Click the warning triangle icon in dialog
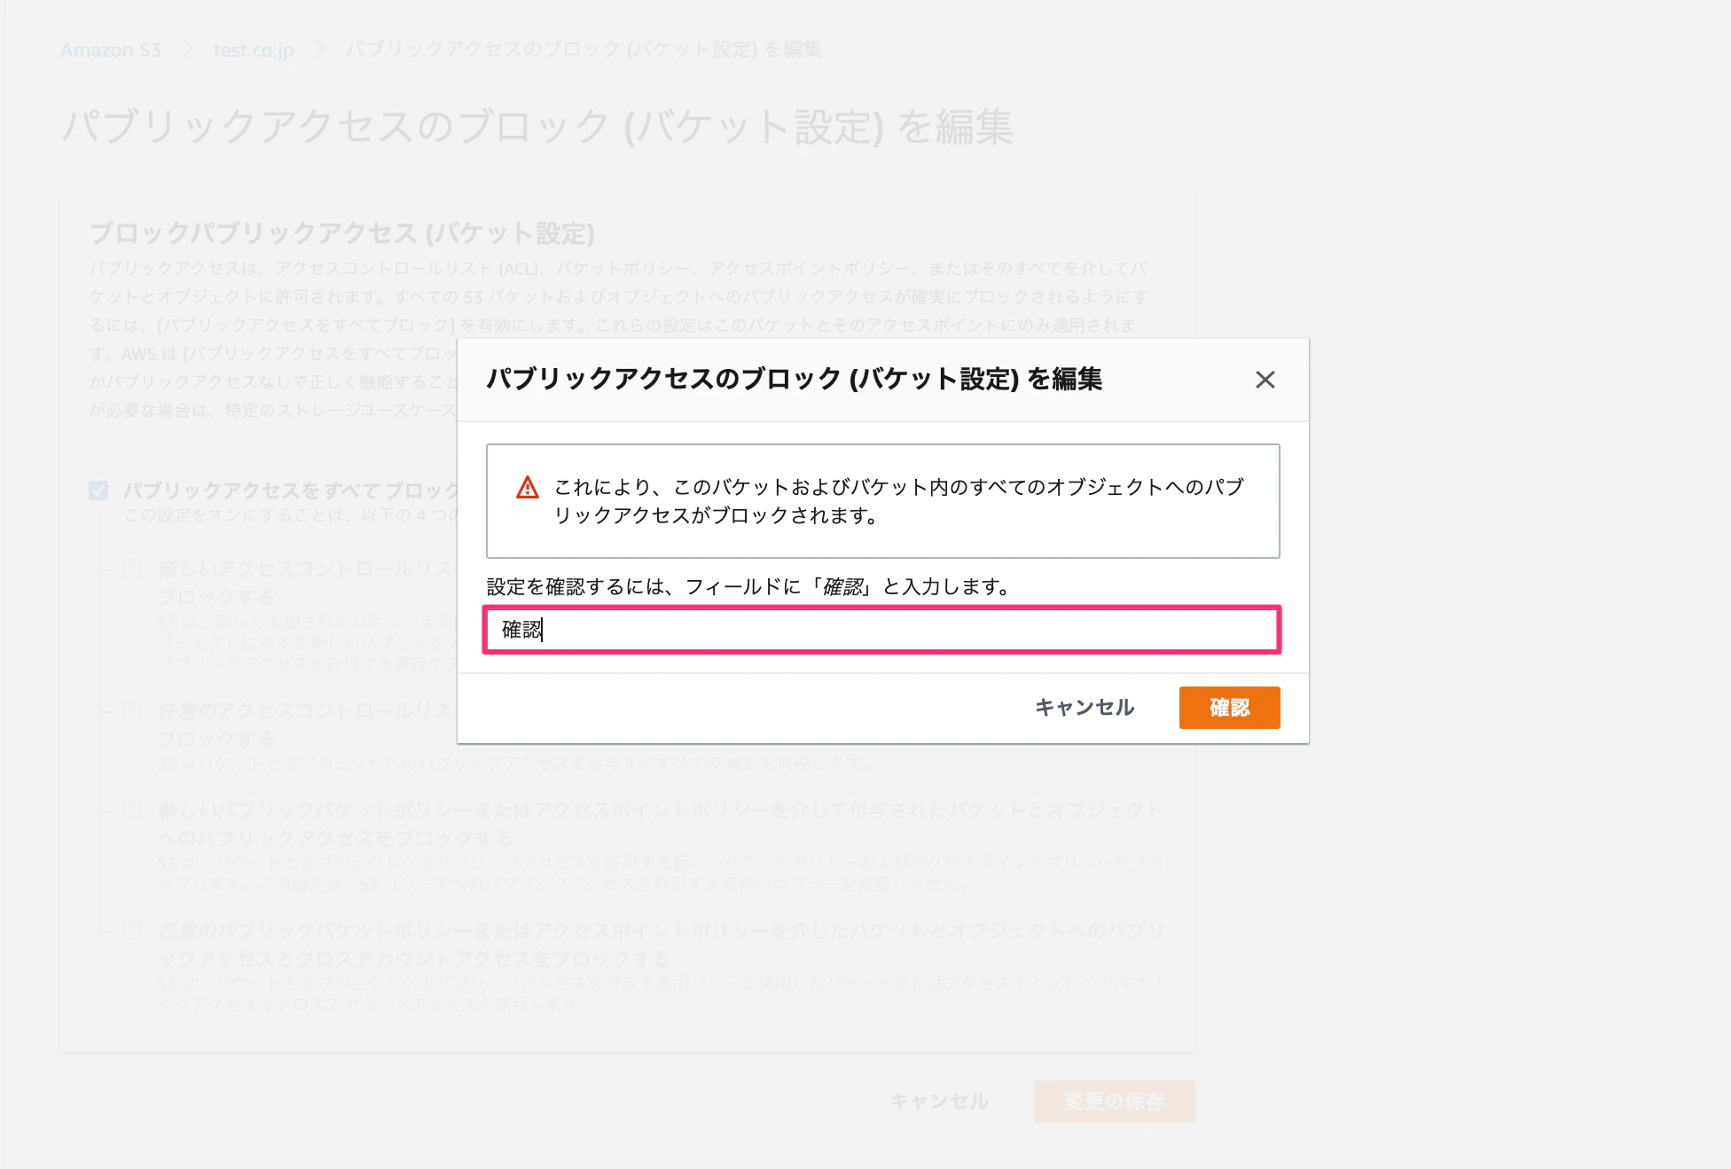The height and width of the screenshot is (1169, 1731). point(528,487)
